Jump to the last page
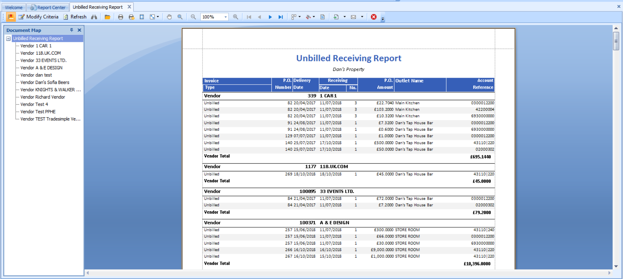Screen dimensions: 623x279 click(281, 17)
